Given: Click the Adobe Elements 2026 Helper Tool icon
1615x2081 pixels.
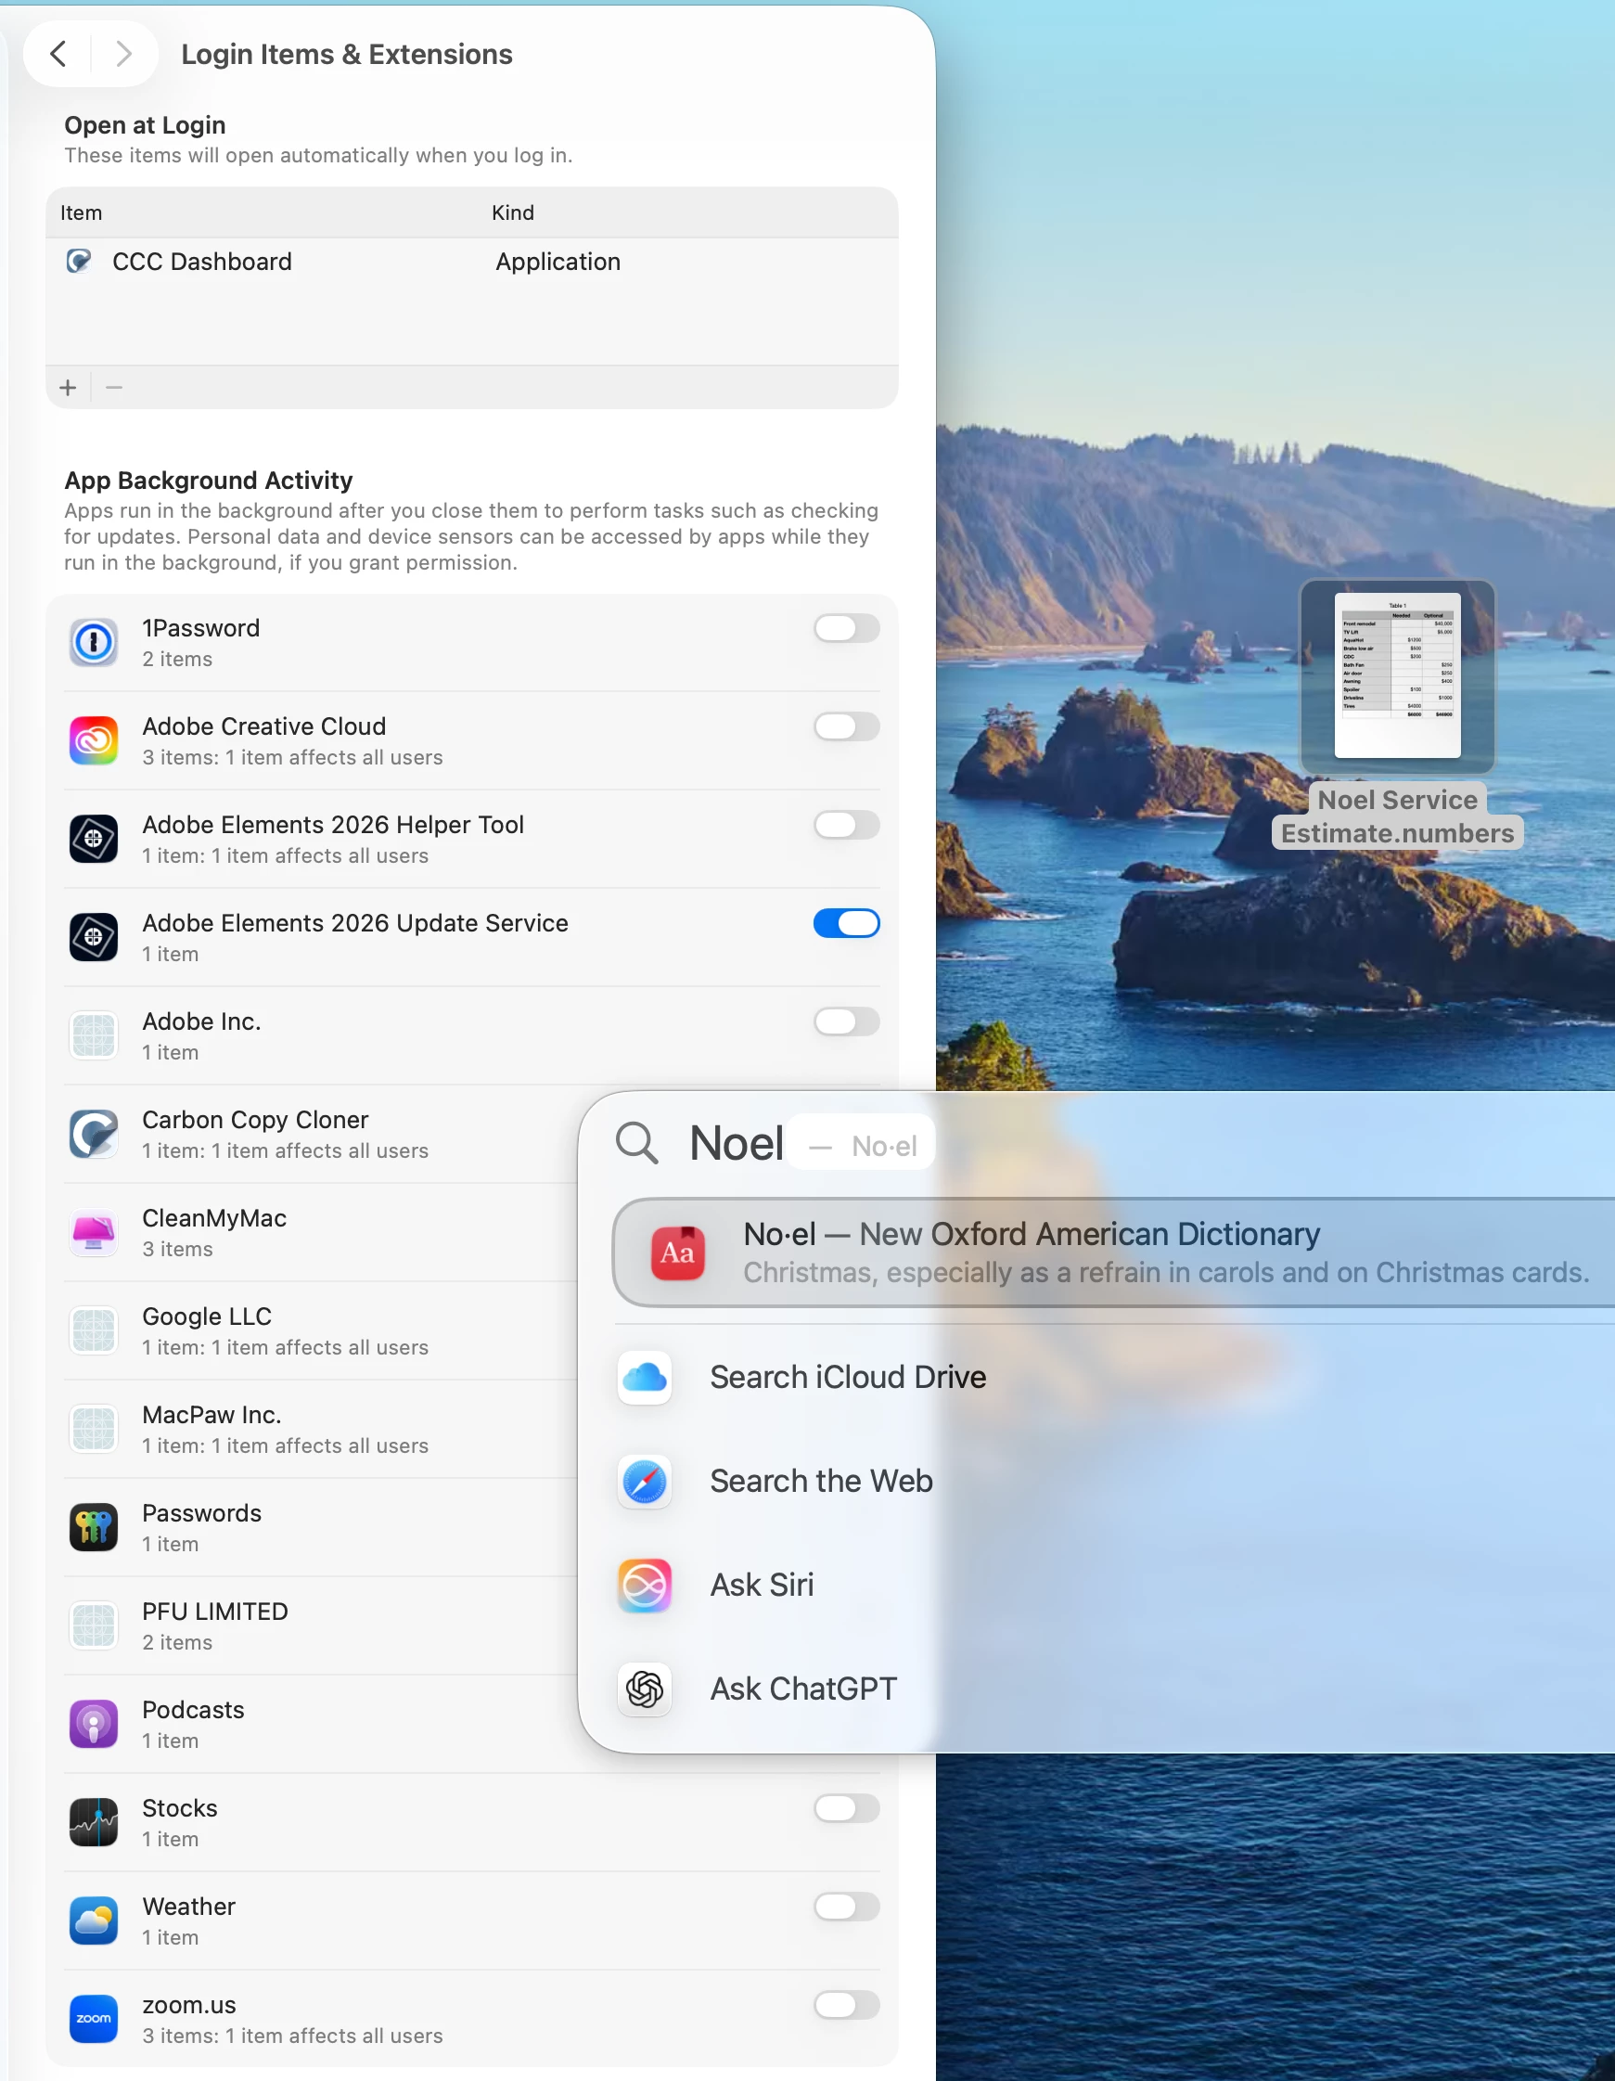Looking at the screenshot, I should 94,839.
